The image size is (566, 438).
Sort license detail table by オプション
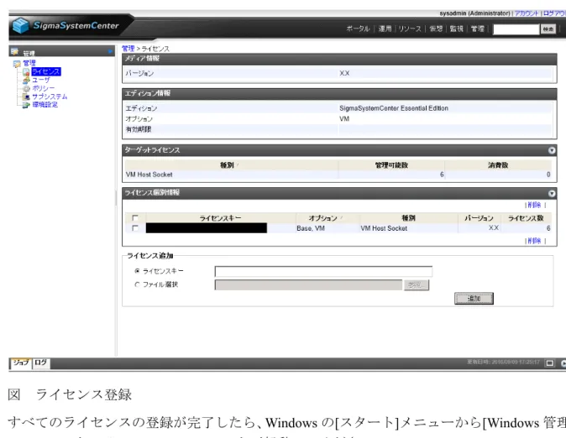point(322,218)
